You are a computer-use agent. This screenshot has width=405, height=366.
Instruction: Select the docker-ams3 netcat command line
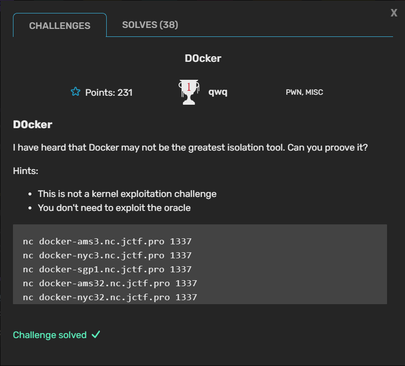pos(107,242)
